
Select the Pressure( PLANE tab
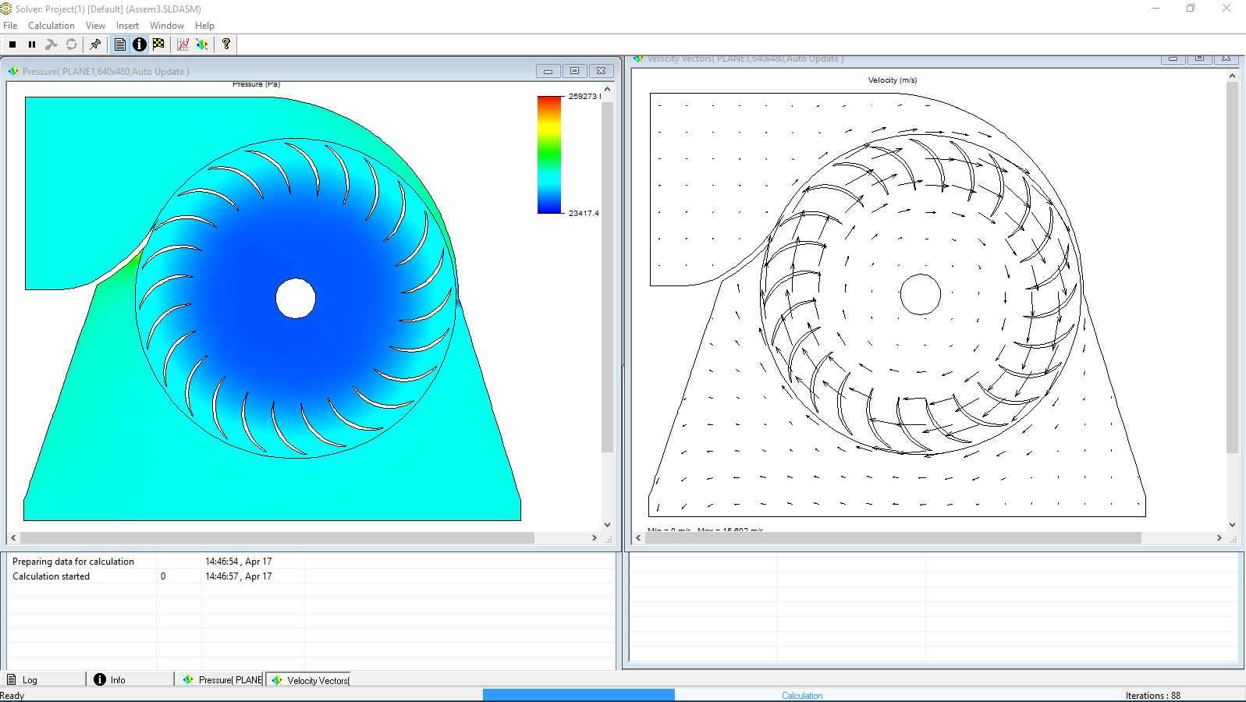pyautogui.click(x=221, y=679)
